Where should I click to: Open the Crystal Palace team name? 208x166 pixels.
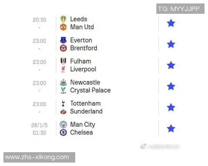90,90
